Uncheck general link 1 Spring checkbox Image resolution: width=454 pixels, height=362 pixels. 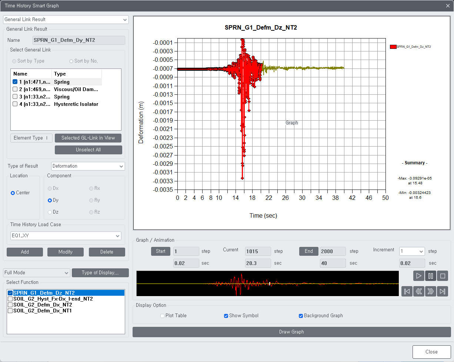point(15,82)
